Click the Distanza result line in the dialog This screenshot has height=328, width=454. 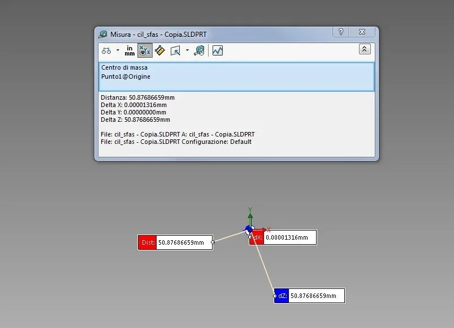coord(137,97)
